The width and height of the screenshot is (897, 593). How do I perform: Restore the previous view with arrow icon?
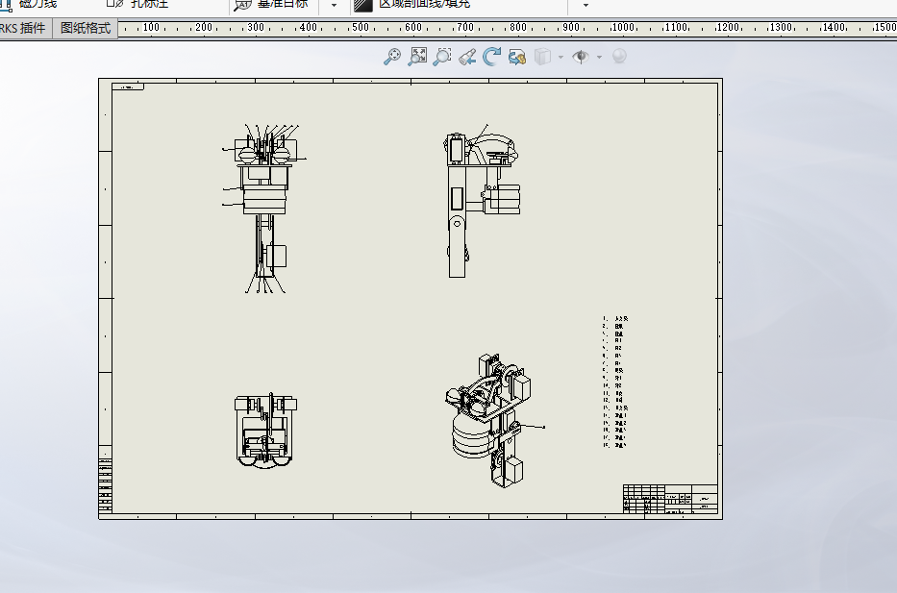tap(467, 57)
